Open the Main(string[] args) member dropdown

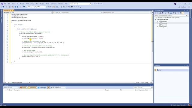127,13
